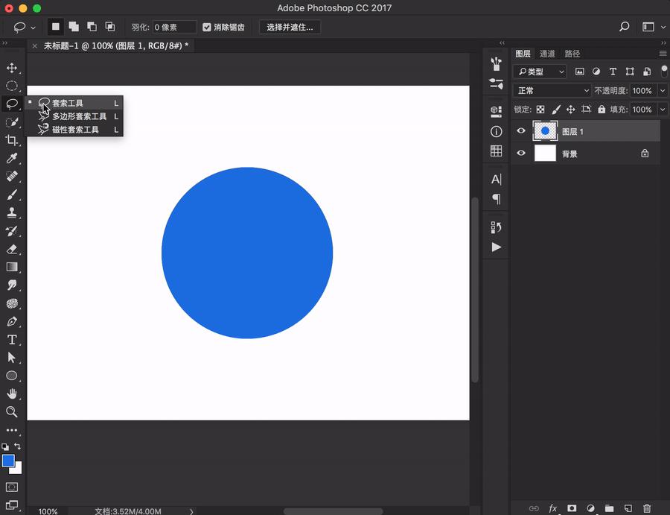Hide the 背景 layer visibility
The width and height of the screenshot is (670, 515).
click(521, 154)
